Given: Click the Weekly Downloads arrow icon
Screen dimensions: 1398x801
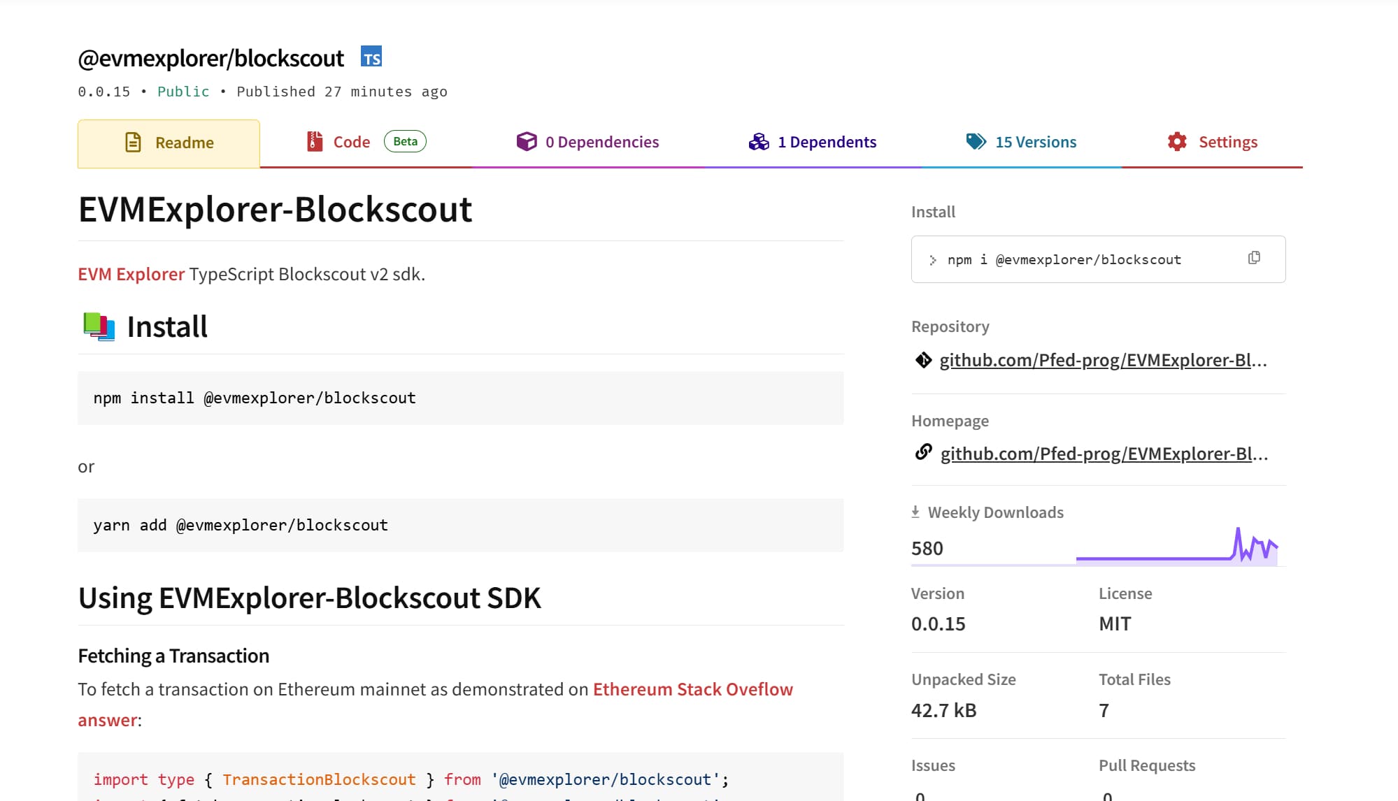Looking at the screenshot, I should coord(915,512).
